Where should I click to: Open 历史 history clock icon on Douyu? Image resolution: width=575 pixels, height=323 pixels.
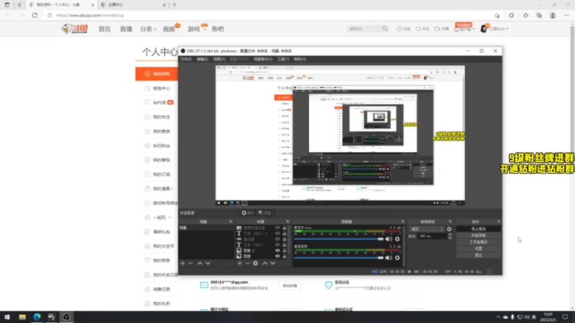click(x=403, y=29)
